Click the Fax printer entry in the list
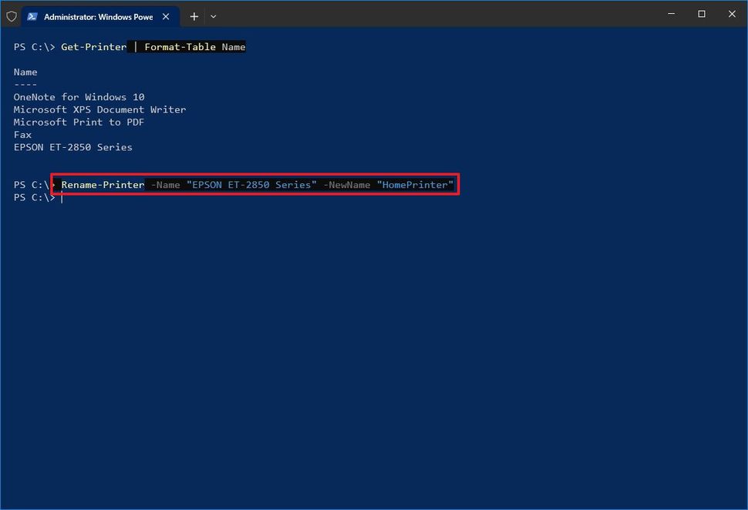The height and width of the screenshot is (510, 748). pyautogui.click(x=22, y=134)
